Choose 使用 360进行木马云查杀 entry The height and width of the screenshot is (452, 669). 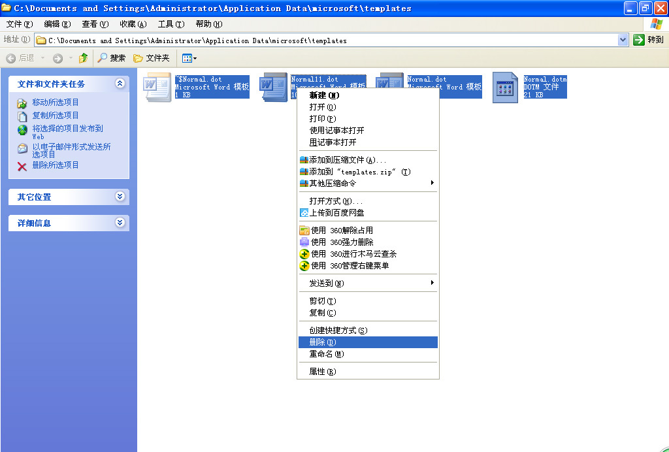point(368,253)
